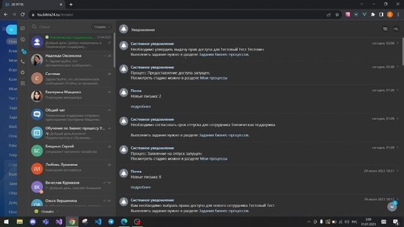
Task: Click scroll-to-bottom arrow button in notifications
Action: click(392, 207)
